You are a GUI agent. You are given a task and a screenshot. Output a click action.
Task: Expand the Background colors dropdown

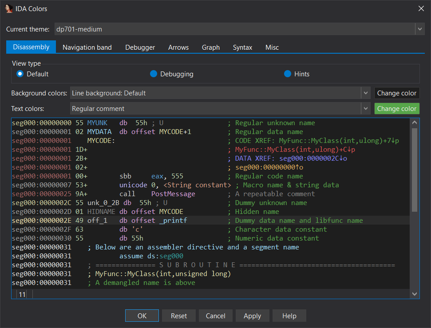366,93
